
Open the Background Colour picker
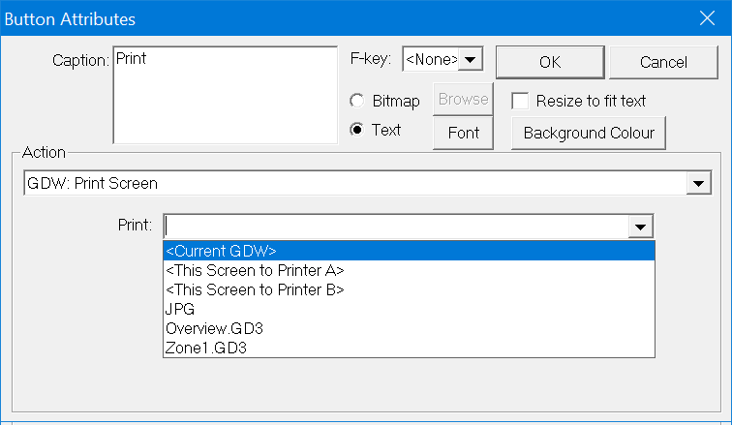[589, 133]
